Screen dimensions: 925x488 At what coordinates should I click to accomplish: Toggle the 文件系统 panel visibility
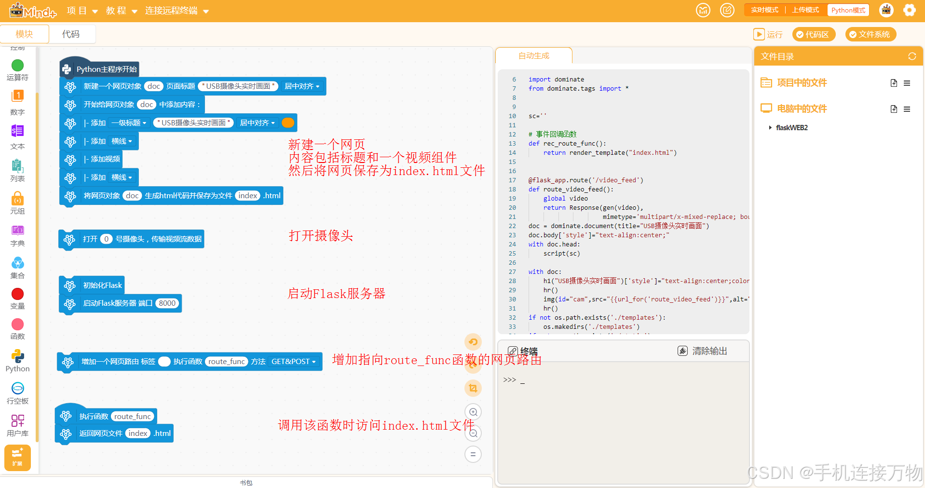point(871,34)
